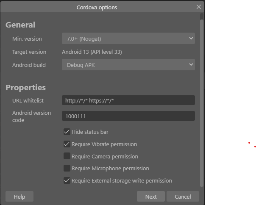
Task: Click the 'Android 13 (API level 33)' text
Action: pos(92,52)
